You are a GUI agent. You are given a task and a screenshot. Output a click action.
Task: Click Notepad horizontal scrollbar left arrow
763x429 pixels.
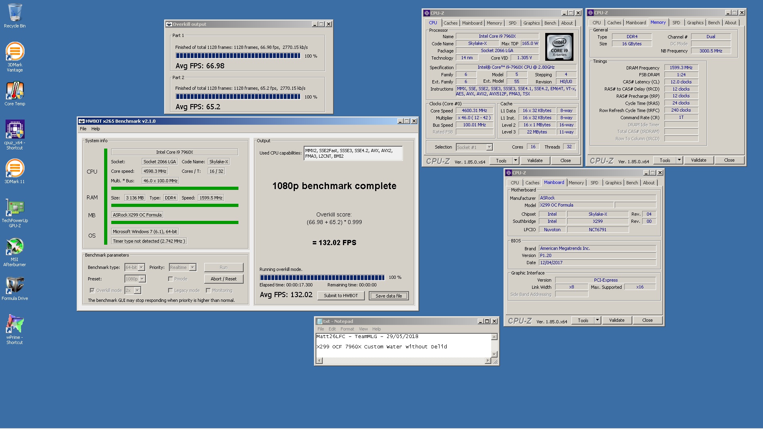(320, 361)
